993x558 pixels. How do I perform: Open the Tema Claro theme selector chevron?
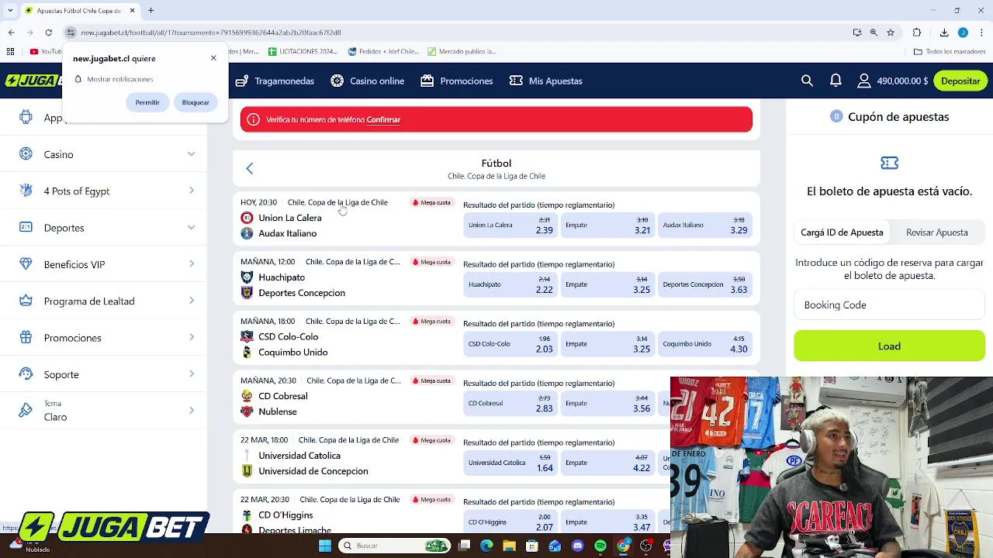point(192,411)
